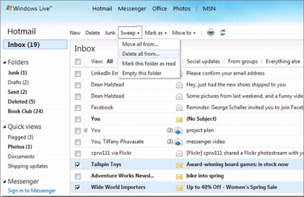Screen dimensions: 304x197
Task: Check the box for the (No Subject) email
Action: click(78, 119)
